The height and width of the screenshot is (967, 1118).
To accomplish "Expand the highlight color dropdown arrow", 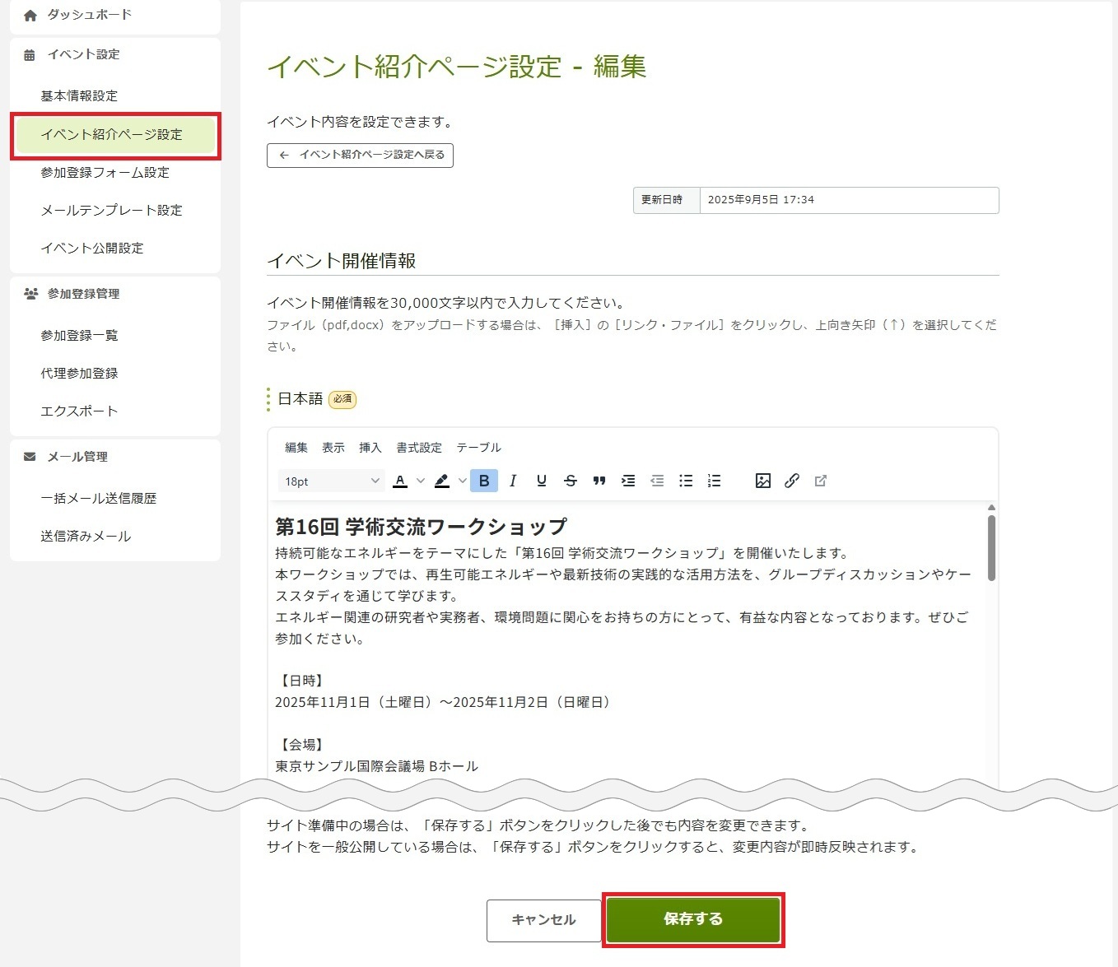I will pyautogui.click(x=462, y=481).
